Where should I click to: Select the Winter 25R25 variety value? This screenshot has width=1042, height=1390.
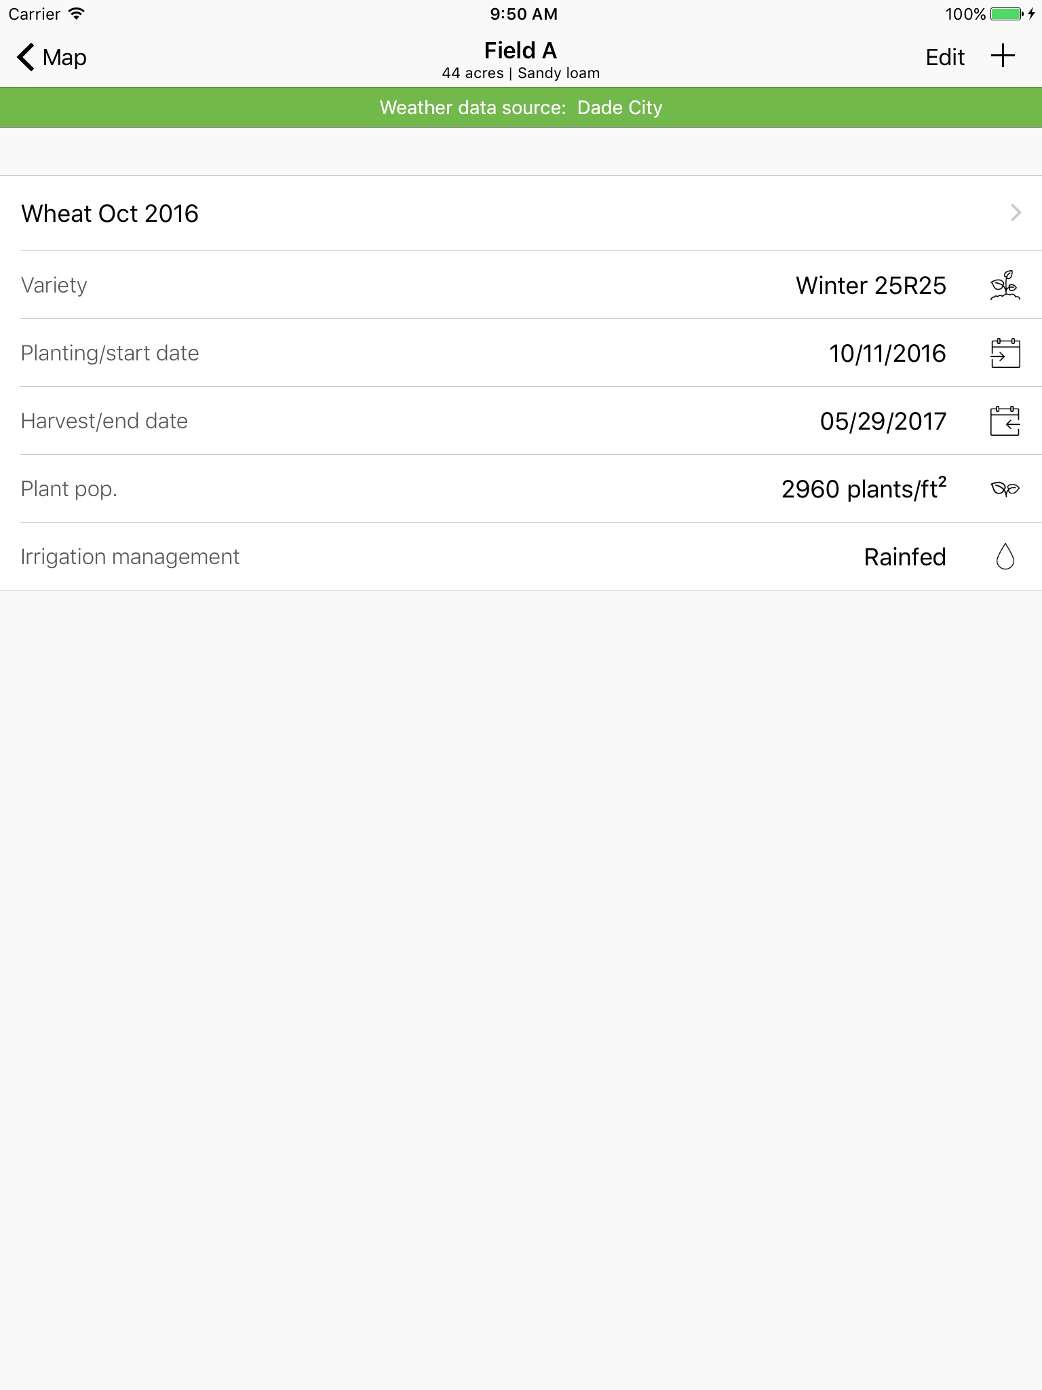pos(870,286)
